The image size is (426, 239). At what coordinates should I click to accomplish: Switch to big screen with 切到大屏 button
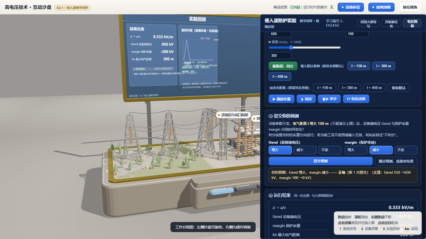click(x=368, y=23)
